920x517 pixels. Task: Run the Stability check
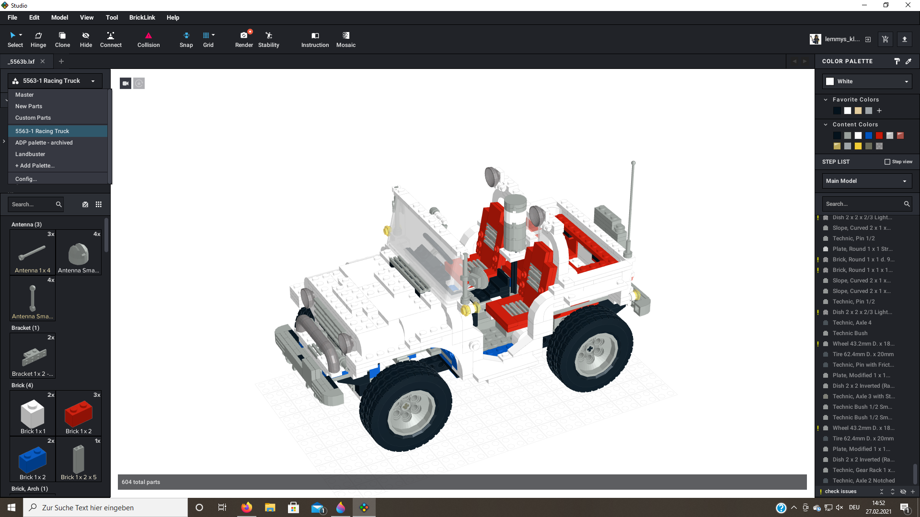(x=268, y=39)
